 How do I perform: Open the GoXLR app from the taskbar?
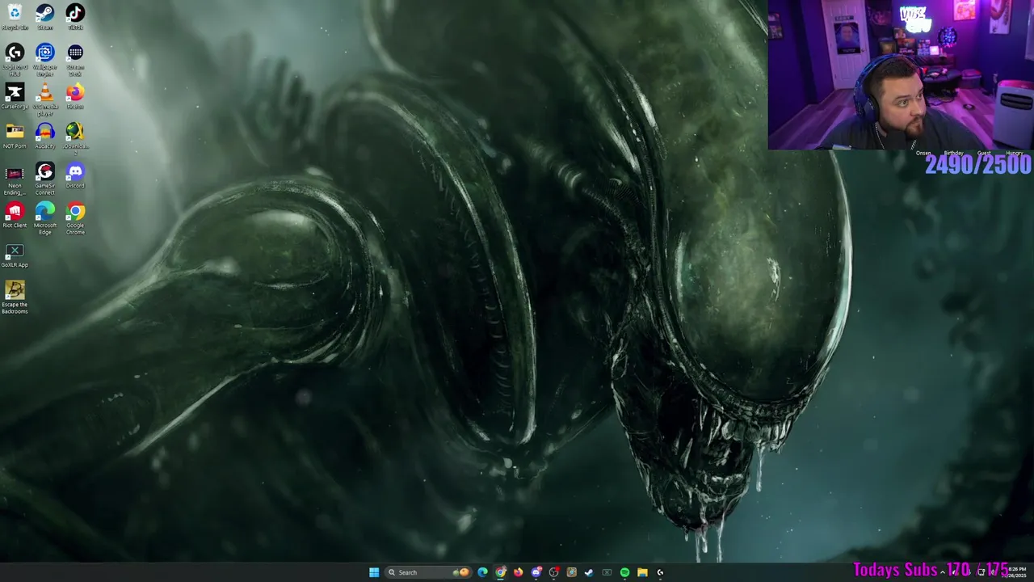tap(607, 572)
